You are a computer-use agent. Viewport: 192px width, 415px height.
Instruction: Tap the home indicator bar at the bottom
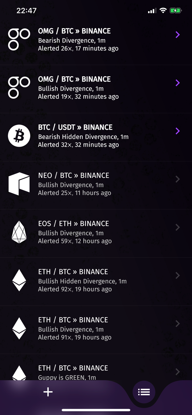coord(96,410)
